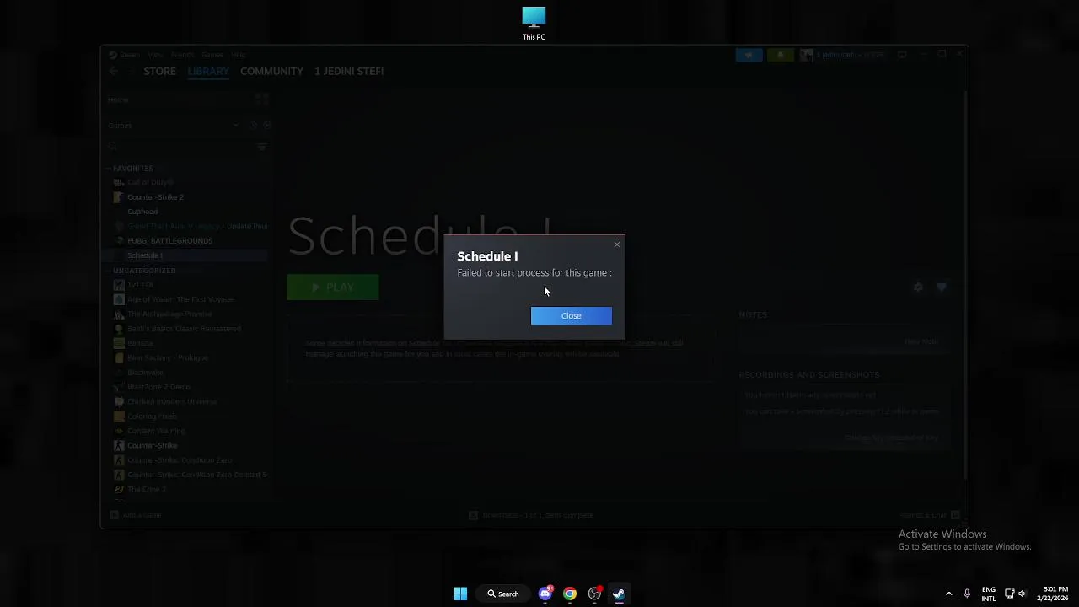Select Chicken Invaders Universe
The image size is (1079, 607).
(172, 401)
